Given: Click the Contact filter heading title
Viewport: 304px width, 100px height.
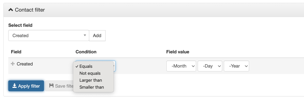Looking at the screenshot, I should tap(30, 10).
